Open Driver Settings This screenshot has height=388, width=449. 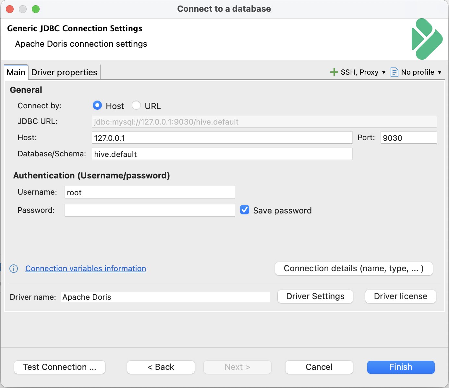[315, 296]
